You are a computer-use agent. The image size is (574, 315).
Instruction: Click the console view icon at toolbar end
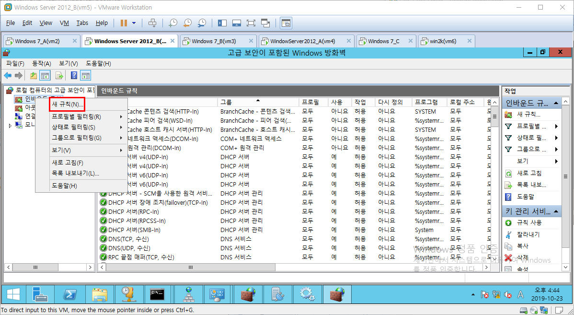click(x=286, y=23)
